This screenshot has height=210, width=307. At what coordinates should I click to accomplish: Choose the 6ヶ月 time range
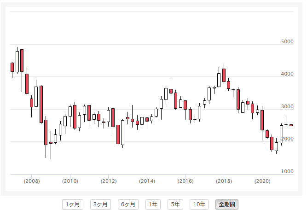[x=128, y=204]
